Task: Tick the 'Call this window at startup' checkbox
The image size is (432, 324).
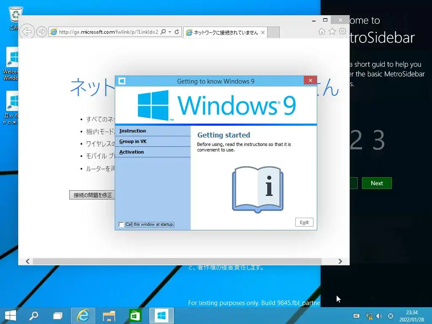Action: pyautogui.click(x=121, y=224)
